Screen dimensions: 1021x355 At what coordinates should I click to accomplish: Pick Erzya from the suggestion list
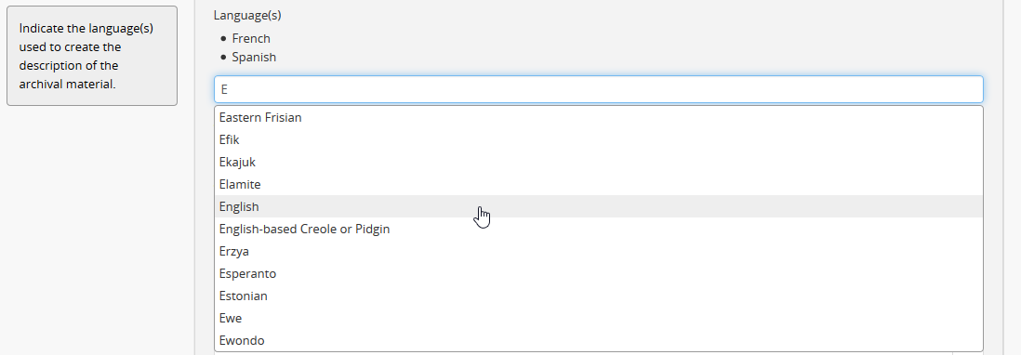pos(599,251)
